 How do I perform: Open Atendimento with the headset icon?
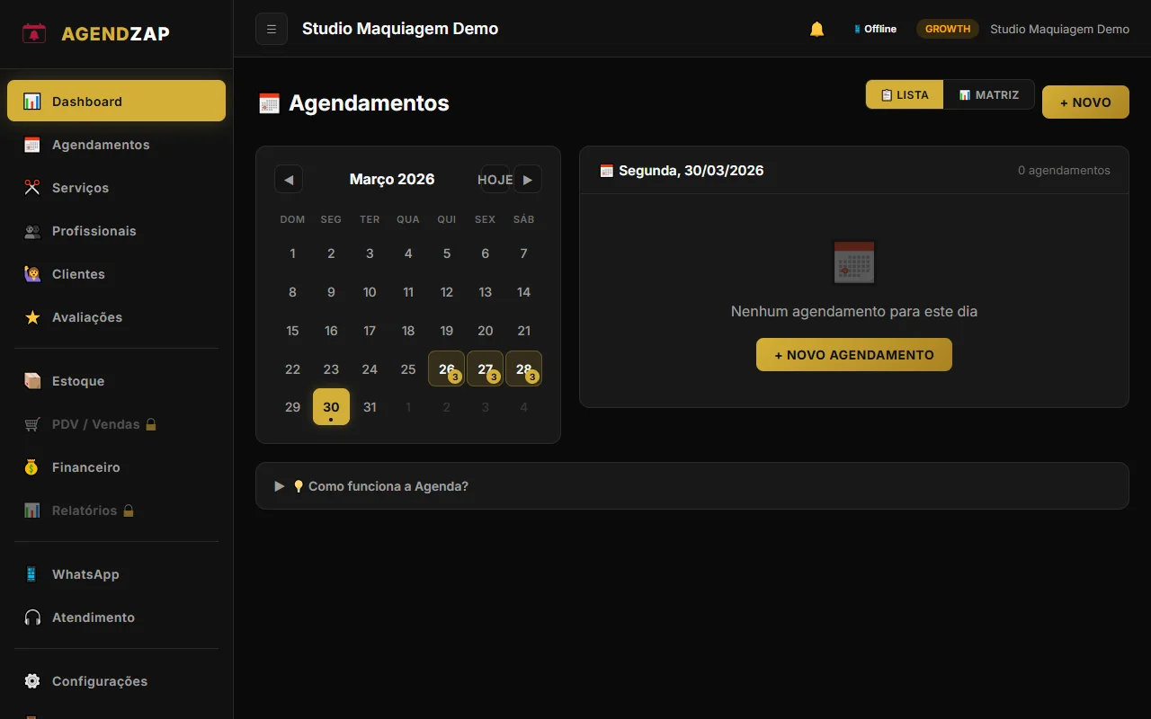click(93, 617)
